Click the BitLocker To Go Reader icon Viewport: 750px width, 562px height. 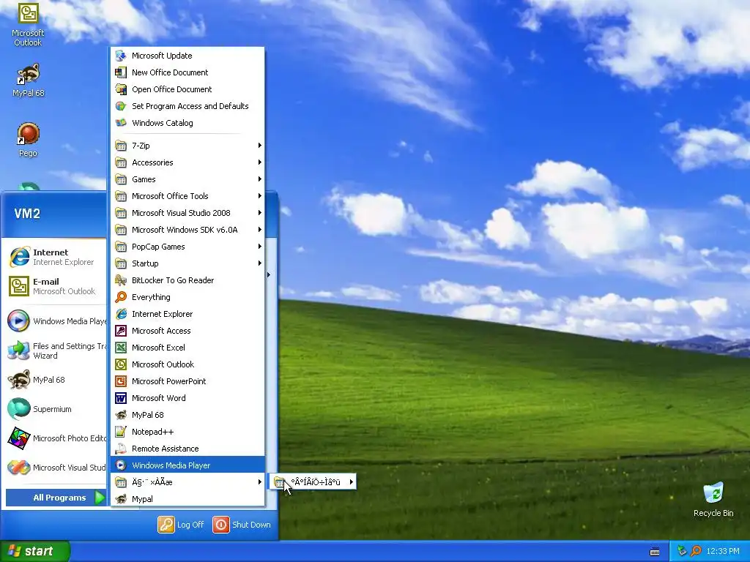121,280
